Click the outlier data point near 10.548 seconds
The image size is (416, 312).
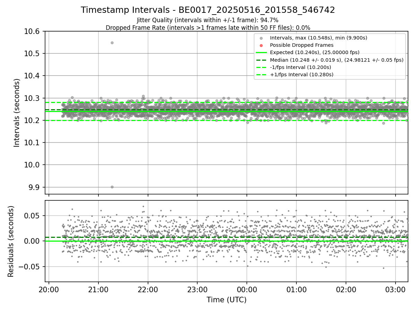coord(112,43)
